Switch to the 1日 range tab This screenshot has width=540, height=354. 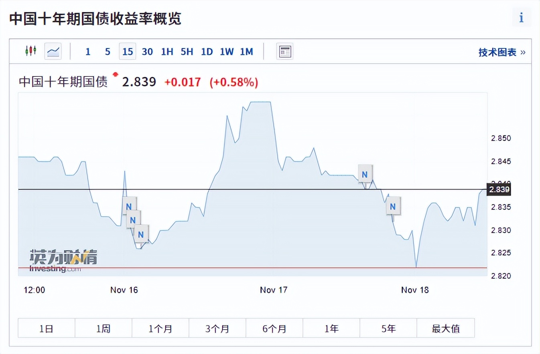pyautogui.click(x=46, y=328)
